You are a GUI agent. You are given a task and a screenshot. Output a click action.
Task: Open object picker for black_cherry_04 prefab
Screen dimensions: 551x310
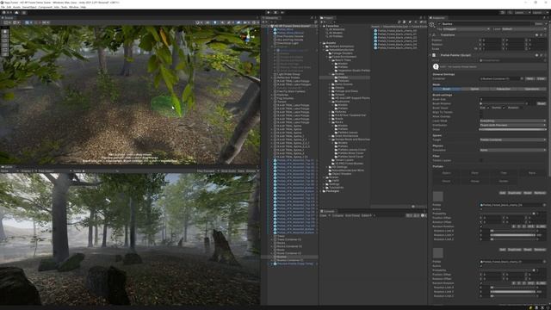click(544, 205)
